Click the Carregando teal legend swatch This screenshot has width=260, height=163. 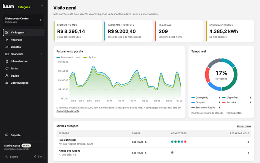click(193, 98)
